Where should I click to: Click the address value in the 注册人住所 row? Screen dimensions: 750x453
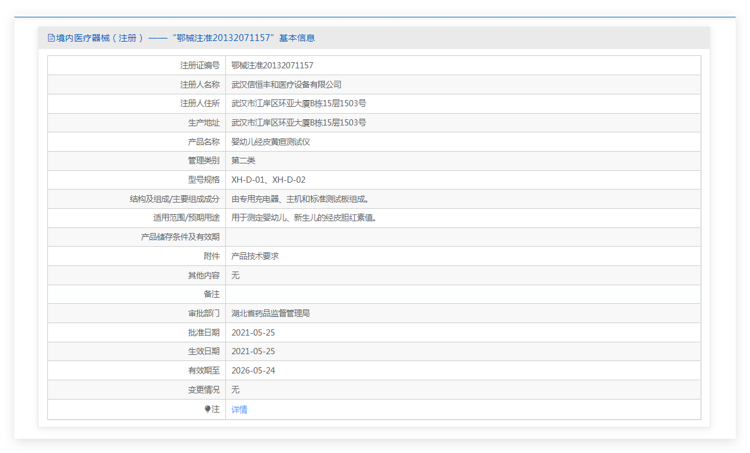[x=299, y=104]
